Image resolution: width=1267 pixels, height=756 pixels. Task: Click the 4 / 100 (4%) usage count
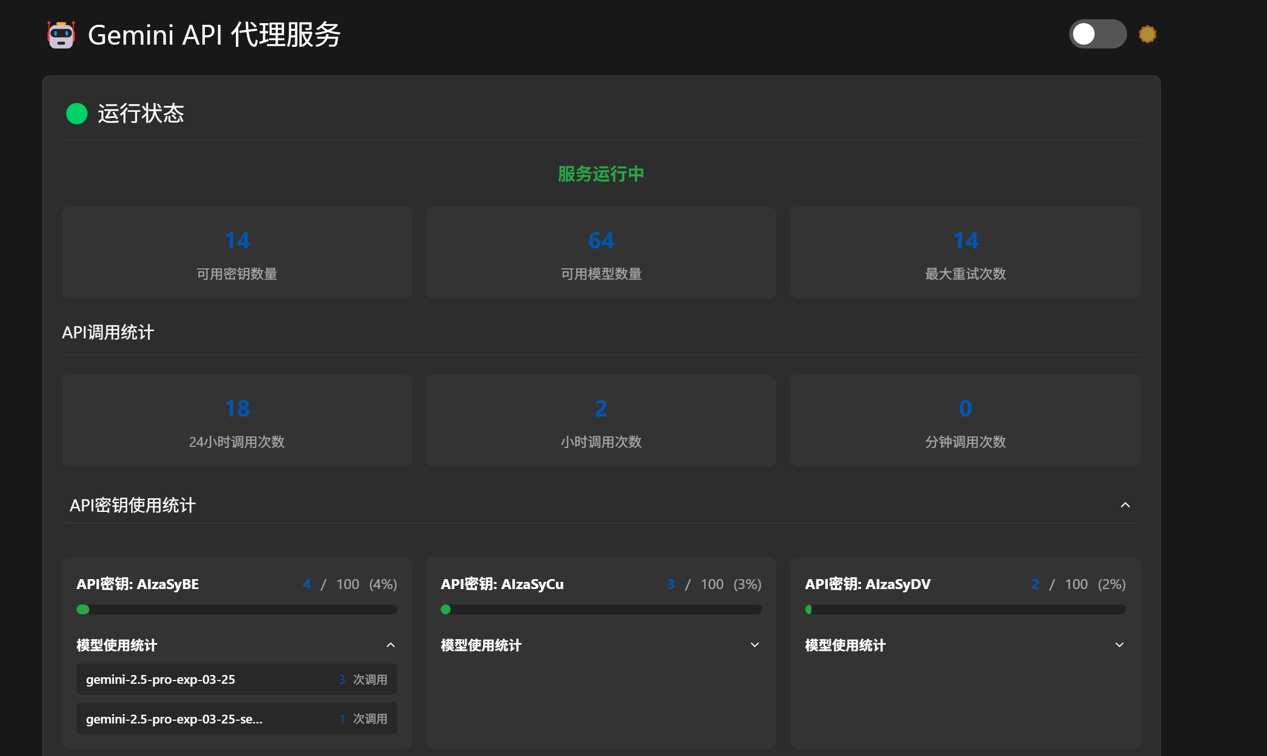[350, 584]
